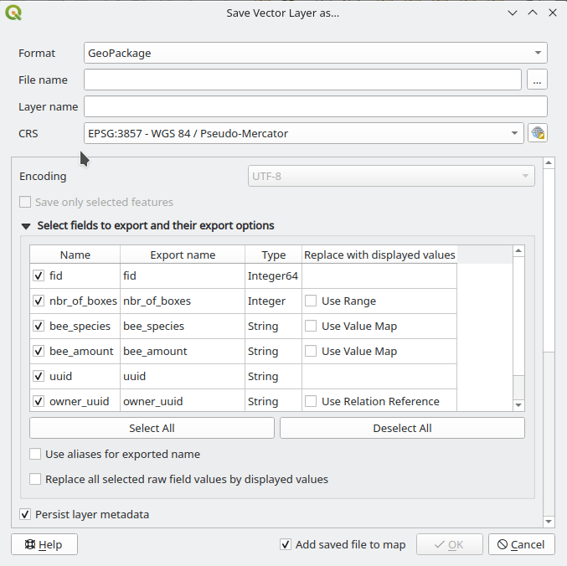Viewport: 567px width, 566px height.
Task: Uncheck the bee_species field checkbox
Action: [39, 326]
